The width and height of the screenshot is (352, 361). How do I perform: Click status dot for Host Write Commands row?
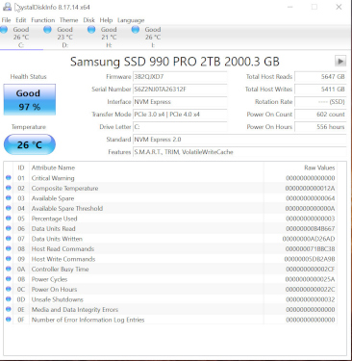[x=9, y=258]
